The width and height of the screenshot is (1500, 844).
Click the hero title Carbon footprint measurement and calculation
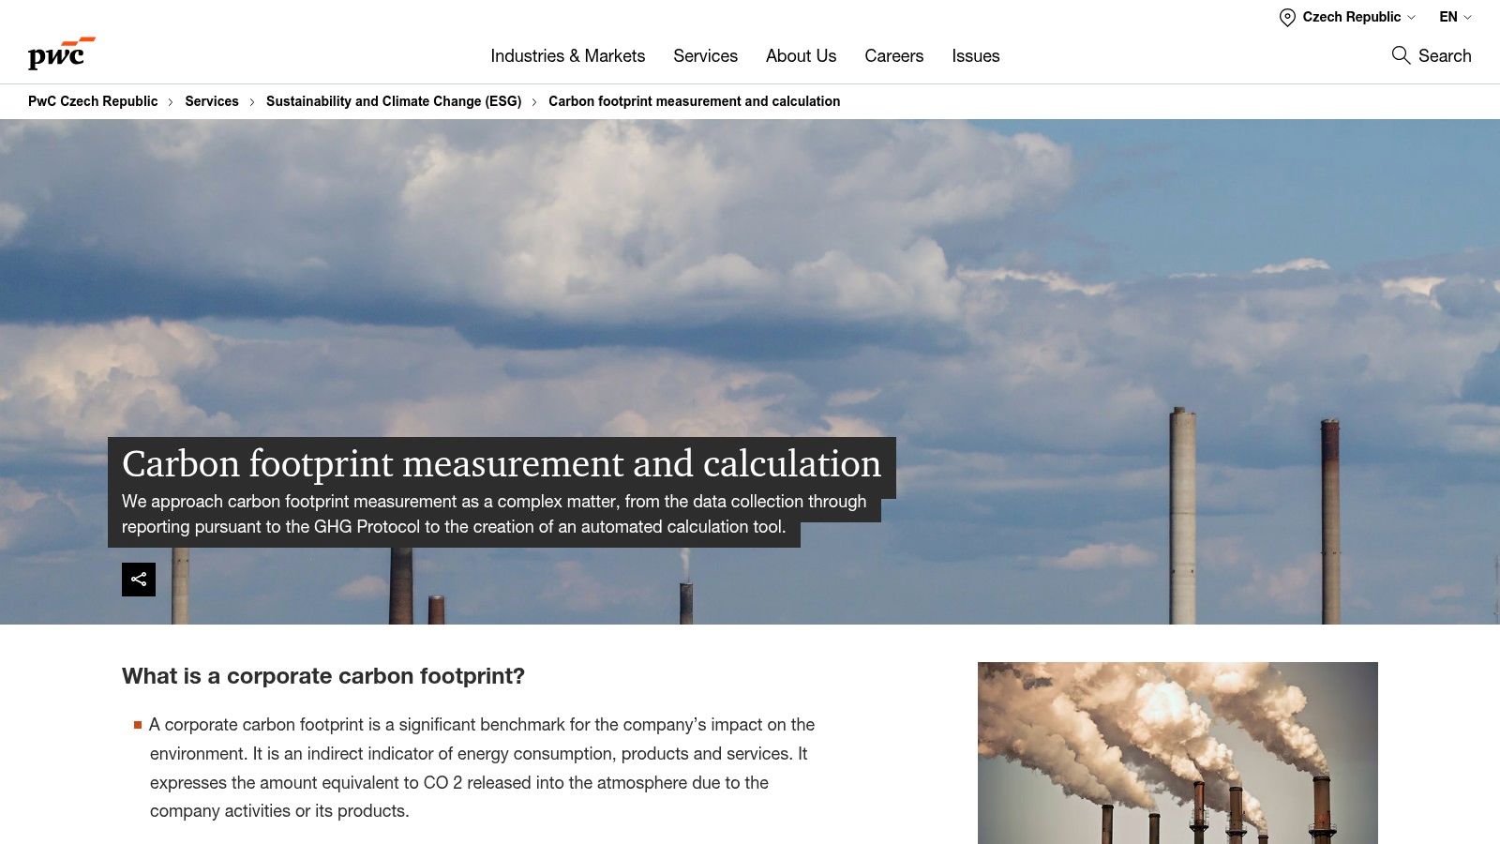tap(502, 464)
